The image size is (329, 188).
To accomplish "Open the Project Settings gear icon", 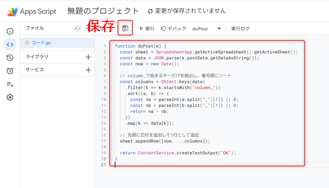I will (x=10, y=97).
